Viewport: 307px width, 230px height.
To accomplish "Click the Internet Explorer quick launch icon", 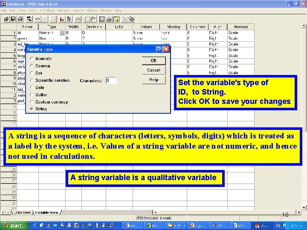I will coord(35,225).
